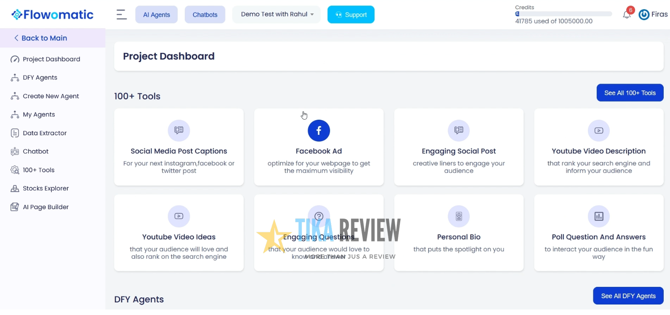670x315 pixels.
Task: Click the Facebook Ad blue icon
Action: point(319,131)
